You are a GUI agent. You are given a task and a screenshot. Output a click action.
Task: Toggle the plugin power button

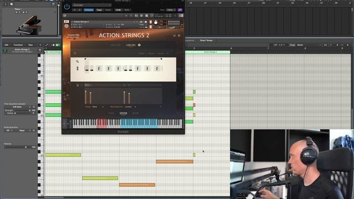pos(67,7)
